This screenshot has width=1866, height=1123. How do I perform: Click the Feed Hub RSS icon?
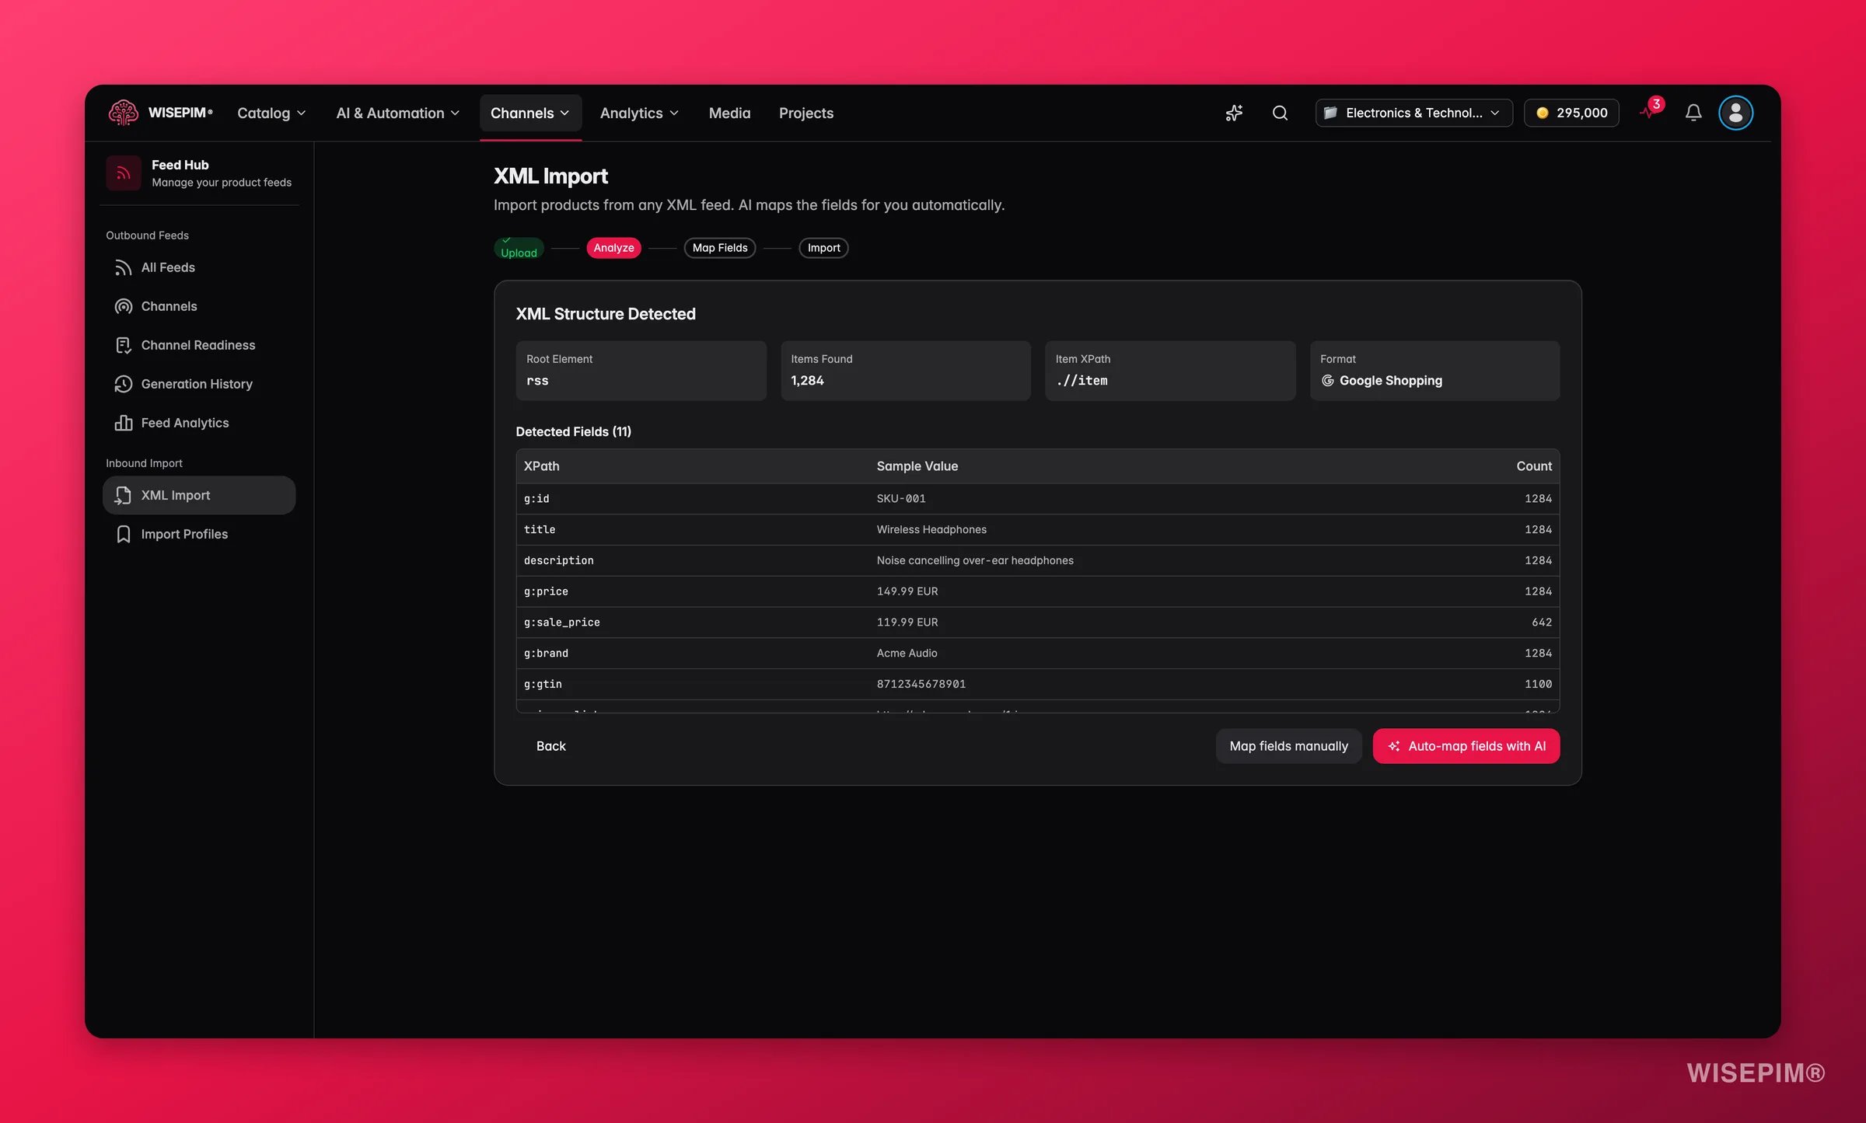tap(123, 173)
